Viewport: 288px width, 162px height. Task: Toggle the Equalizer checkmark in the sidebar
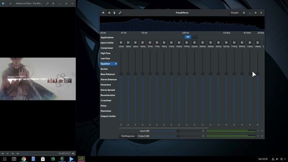click(116, 64)
